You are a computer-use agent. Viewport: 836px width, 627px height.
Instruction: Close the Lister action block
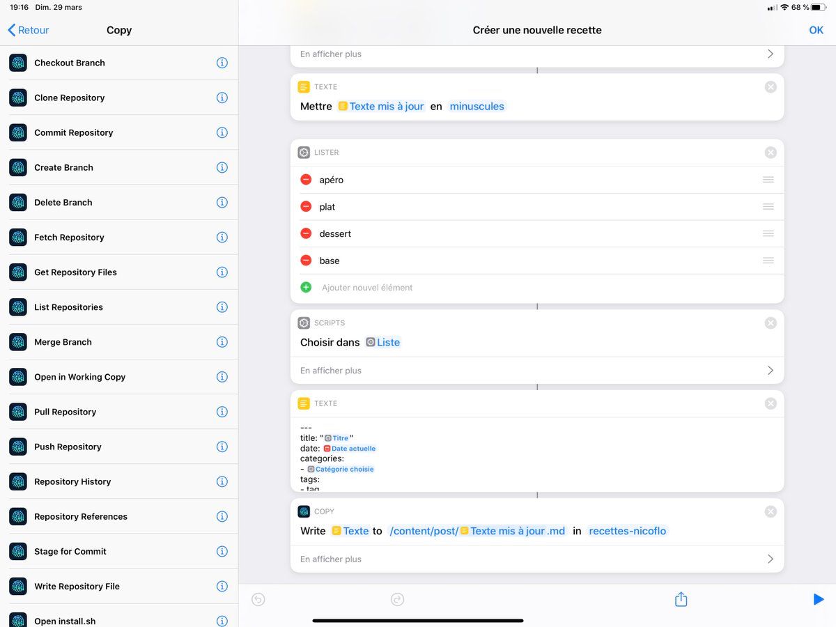(771, 153)
